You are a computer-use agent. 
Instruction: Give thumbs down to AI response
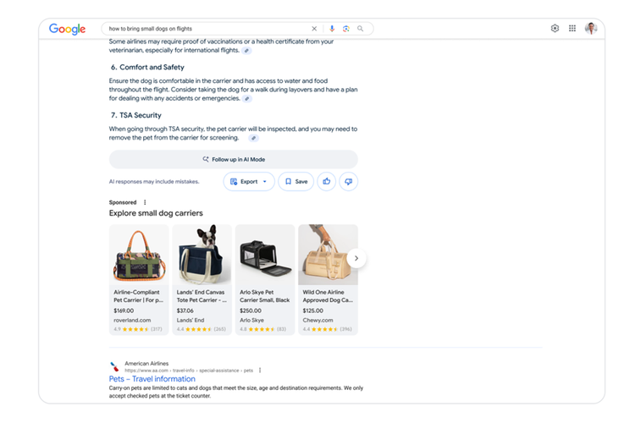(348, 181)
